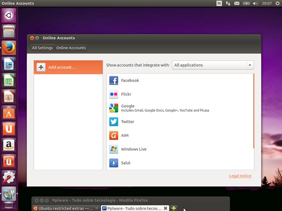Open the Amazon launcher icon
The image size is (282, 211).
click(x=9, y=145)
